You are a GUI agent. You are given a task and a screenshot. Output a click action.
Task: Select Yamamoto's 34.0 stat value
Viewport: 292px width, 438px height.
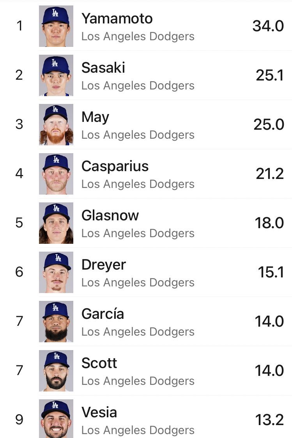pyautogui.click(x=268, y=26)
